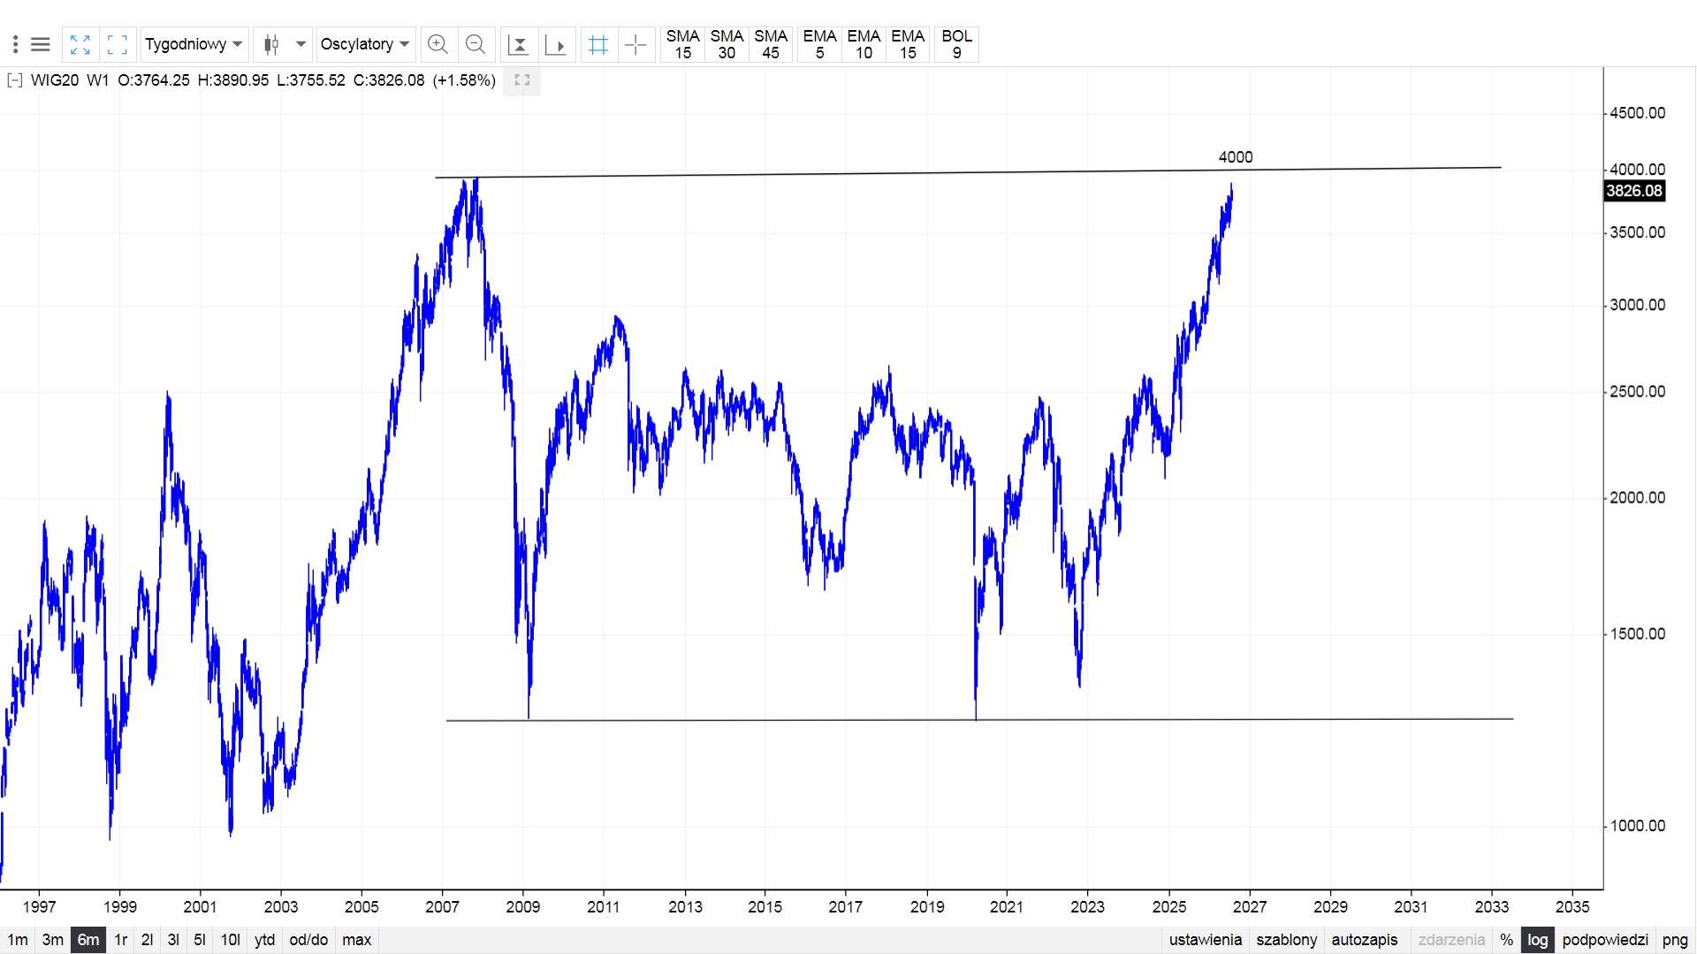Zoom in with the plus magnifier

[438, 44]
